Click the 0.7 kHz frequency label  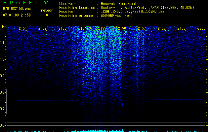point(3,109)
